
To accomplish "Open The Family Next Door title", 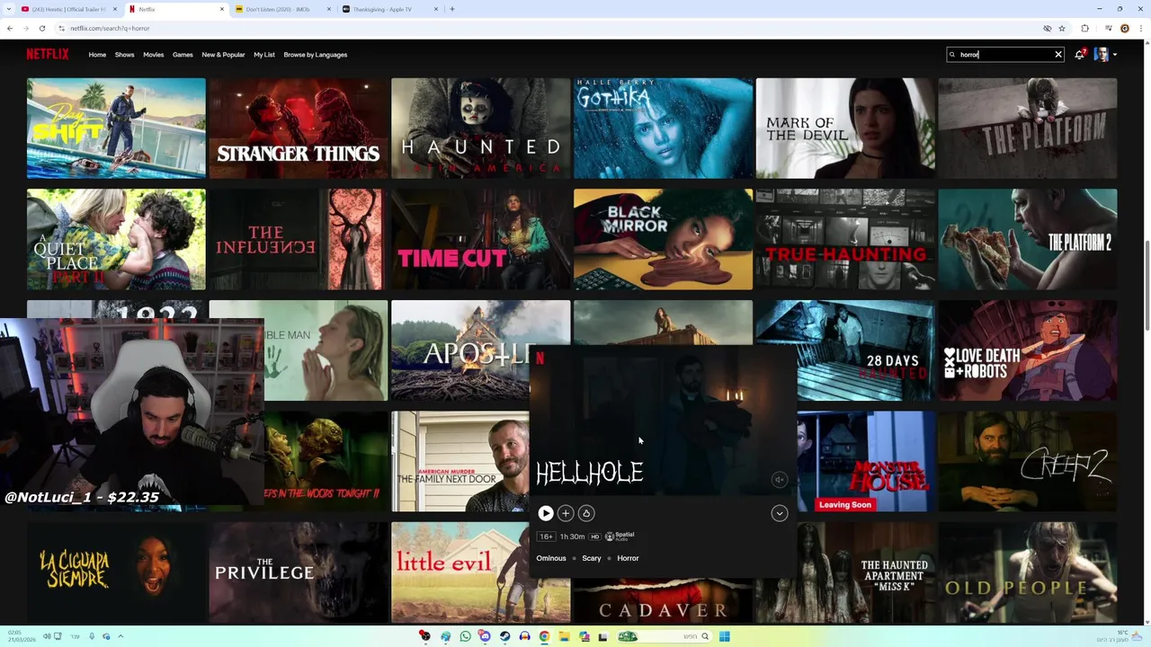I will click(x=460, y=461).
